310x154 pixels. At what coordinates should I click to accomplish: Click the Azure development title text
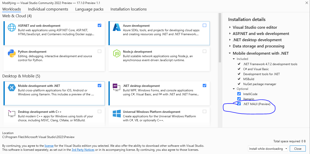(136, 26)
